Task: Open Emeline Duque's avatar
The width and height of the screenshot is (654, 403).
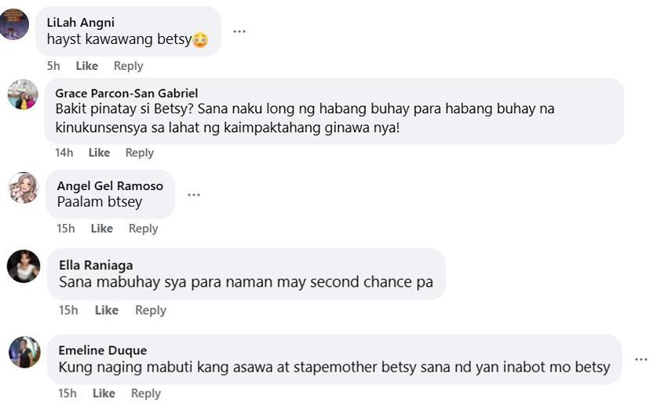Action: (x=24, y=352)
